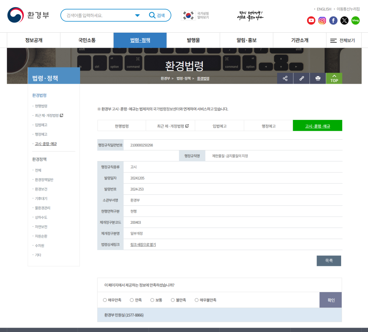Image resolution: width=368 pixels, height=332 pixels.
Task: Select the 보통 satisfaction radio button
Action: [152, 300]
